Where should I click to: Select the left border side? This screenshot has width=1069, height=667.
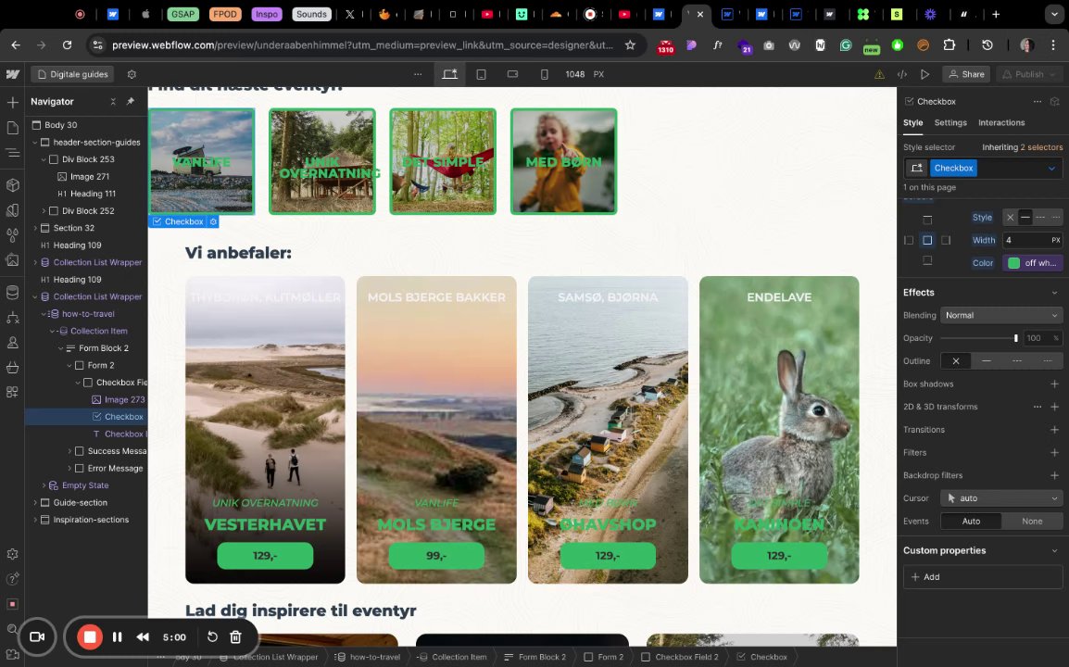click(909, 240)
